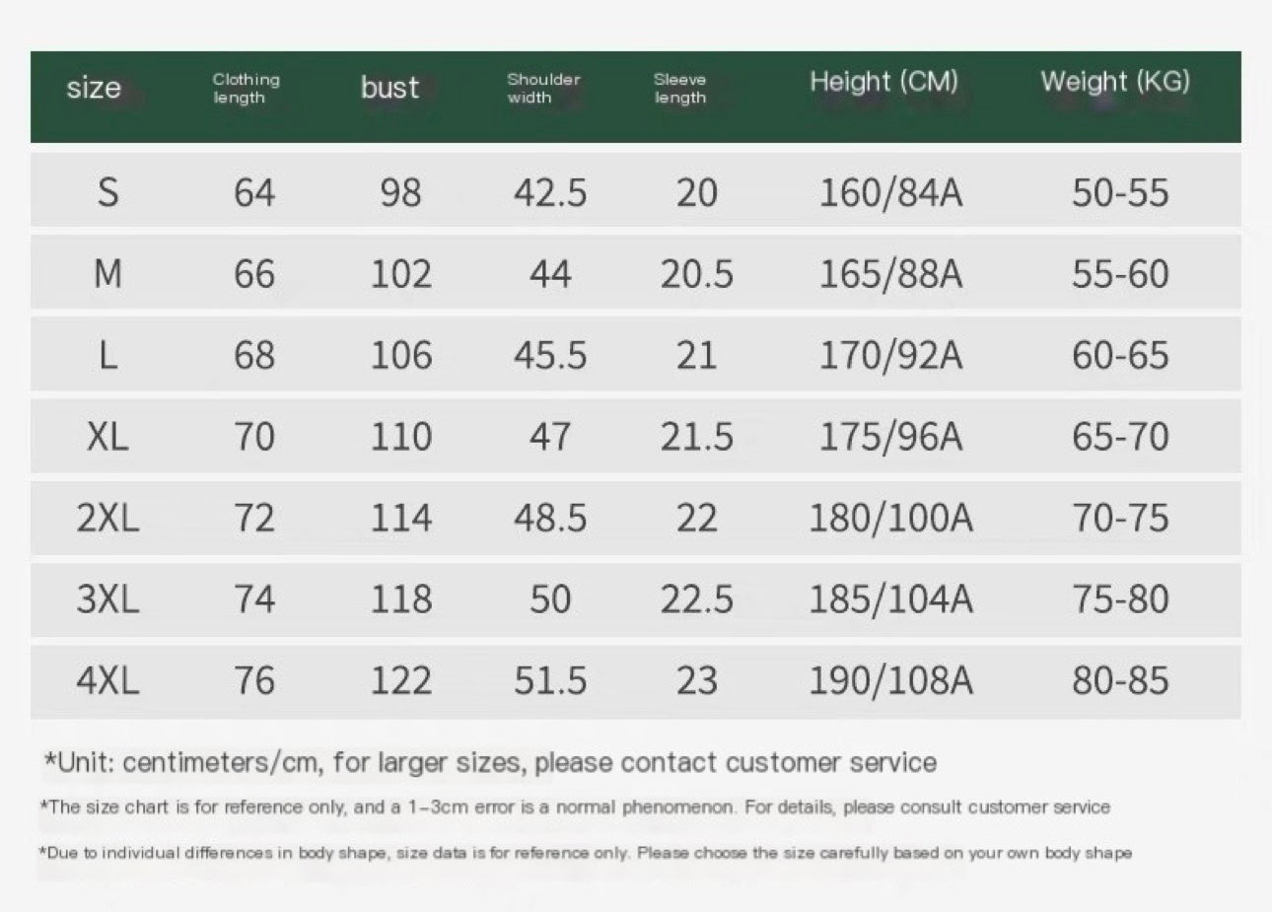Screen dimensions: 1272x912
Task: Select the 'bust' column header
Action: point(389,88)
